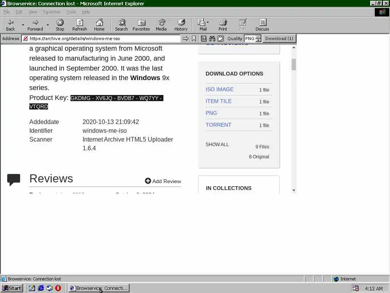The height and width of the screenshot is (293, 390).
Task: Open the Media pane
Action: [161, 25]
